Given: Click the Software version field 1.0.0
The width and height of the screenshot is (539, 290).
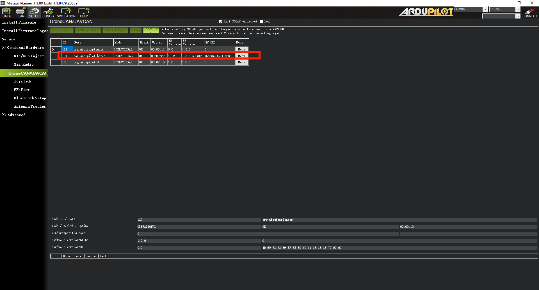Looking at the screenshot, I should click(x=199, y=241).
